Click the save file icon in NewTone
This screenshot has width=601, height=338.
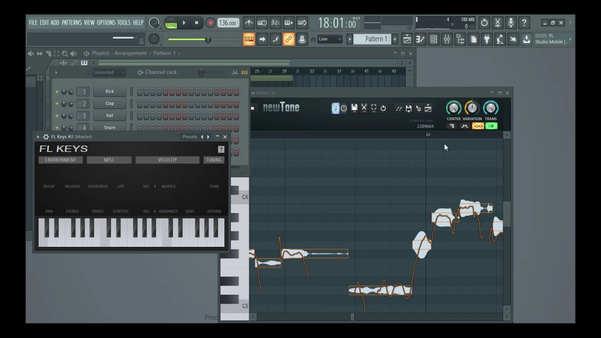click(x=354, y=108)
